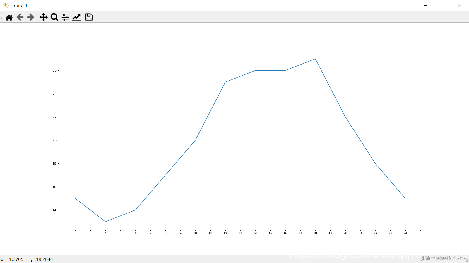Screen dimensions: 469x263
Task: Go back to previous view
Action: [20, 17]
